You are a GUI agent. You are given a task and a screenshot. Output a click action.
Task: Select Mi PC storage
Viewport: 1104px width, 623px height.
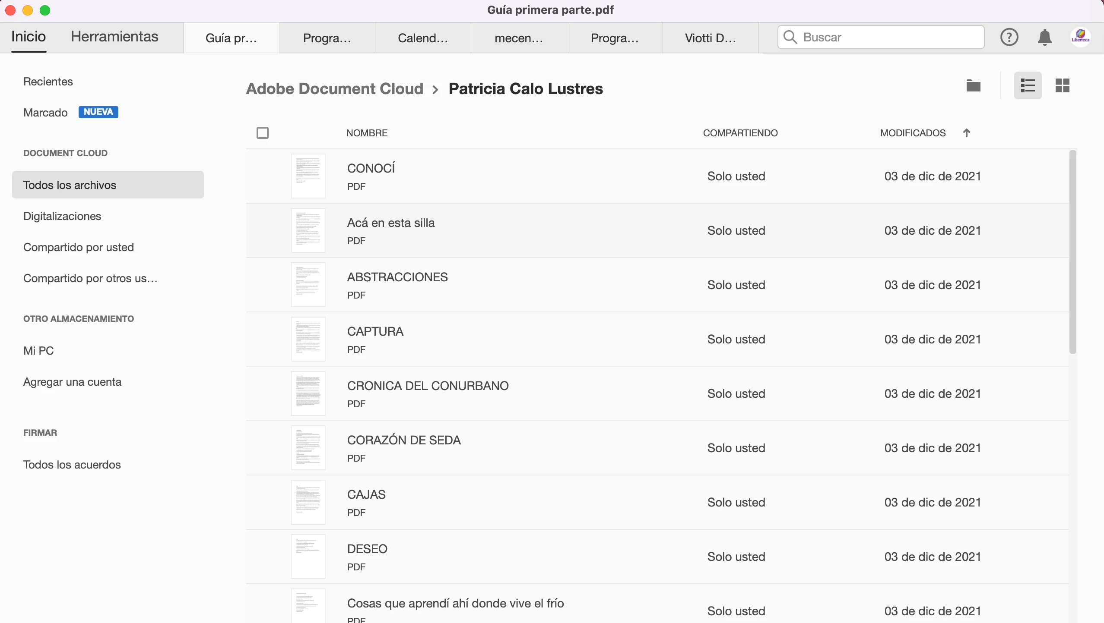click(38, 351)
